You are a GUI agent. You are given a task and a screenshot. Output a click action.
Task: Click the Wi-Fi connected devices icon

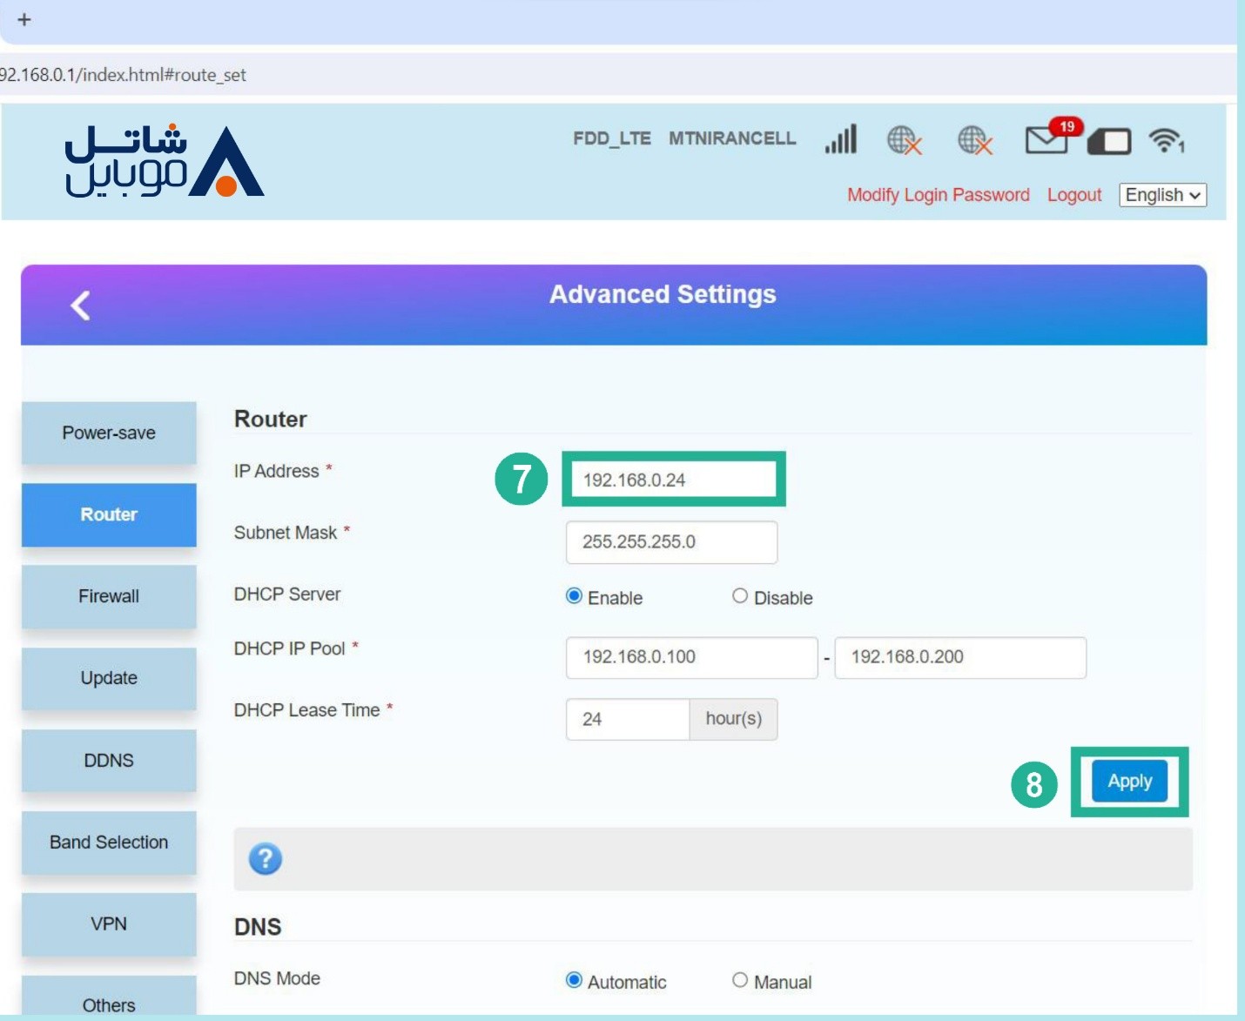1167,139
